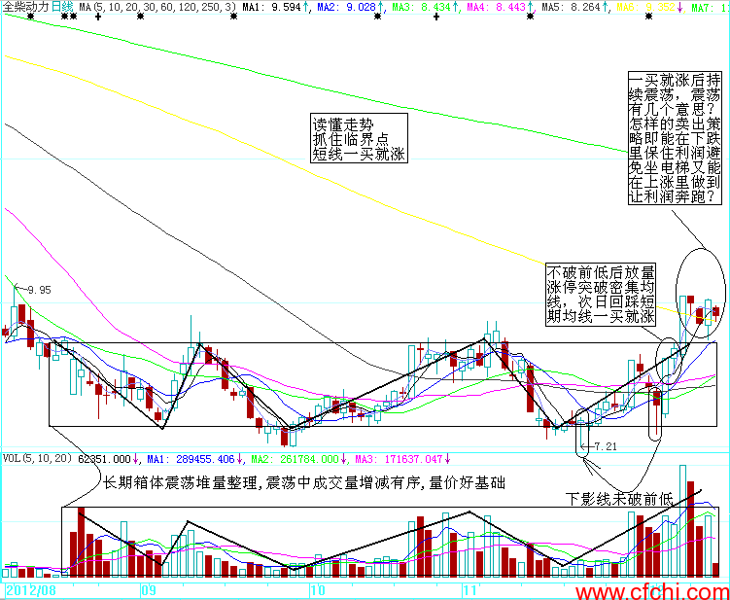Click the plus info marker in August
The image size is (730, 600).
(98, 17)
